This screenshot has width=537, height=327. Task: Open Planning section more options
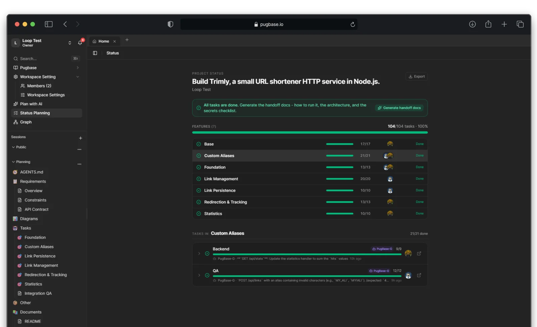click(x=80, y=164)
